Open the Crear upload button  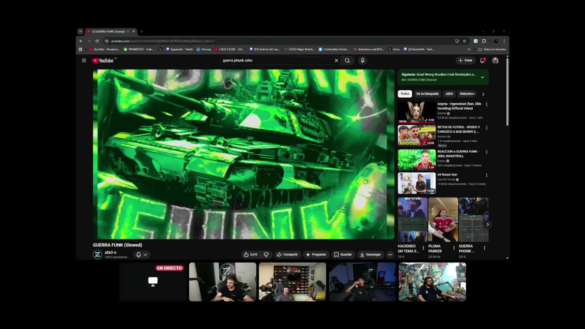pos(466,60)
